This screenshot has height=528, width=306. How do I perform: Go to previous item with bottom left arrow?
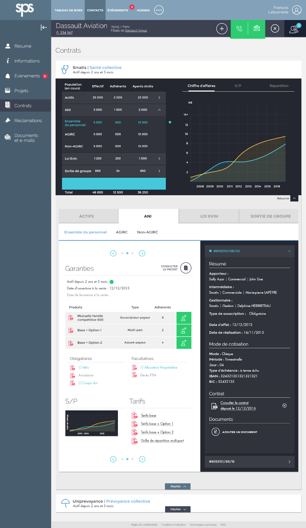(113, 459)
